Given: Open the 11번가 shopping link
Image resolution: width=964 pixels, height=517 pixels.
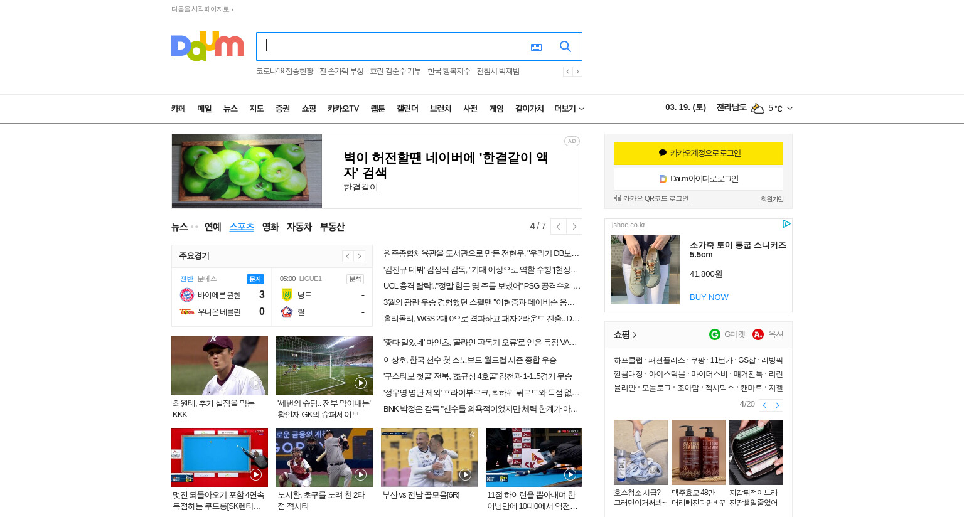Looking at the screenshot, I should (721, 361).
